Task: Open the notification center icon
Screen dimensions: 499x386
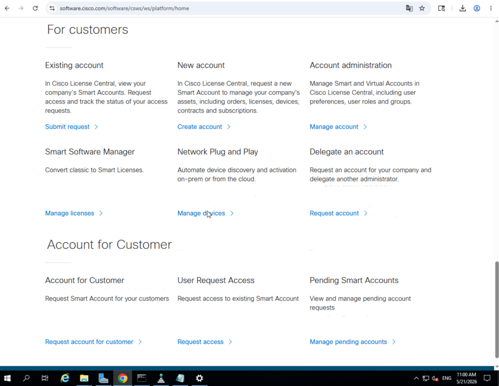Action: click(487, 378)
